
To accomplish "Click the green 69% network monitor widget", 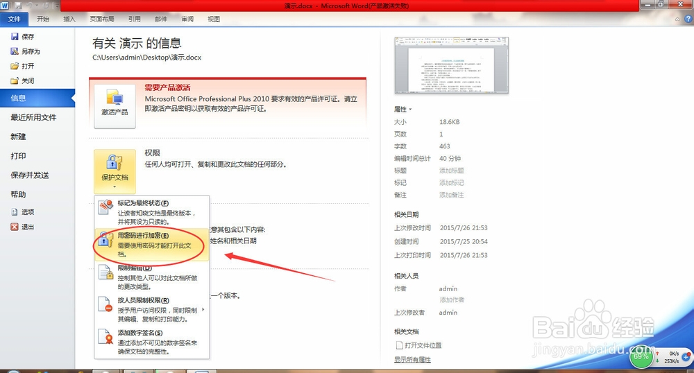I will coord(641,357).
